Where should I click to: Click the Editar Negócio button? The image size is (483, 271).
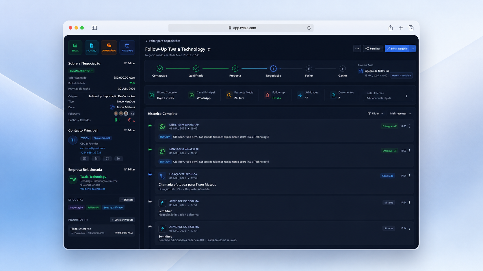coord(397,49)
